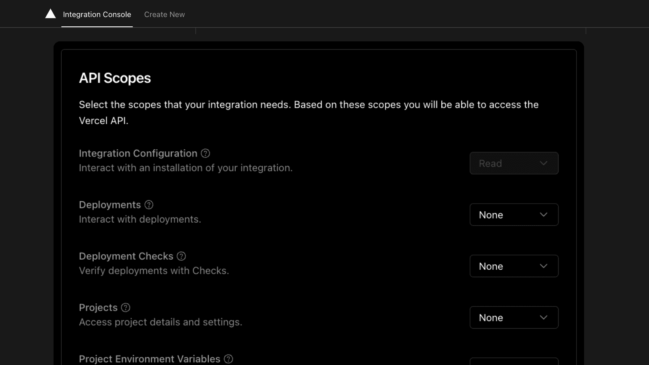Click the Project Environment Variables title

149,359
